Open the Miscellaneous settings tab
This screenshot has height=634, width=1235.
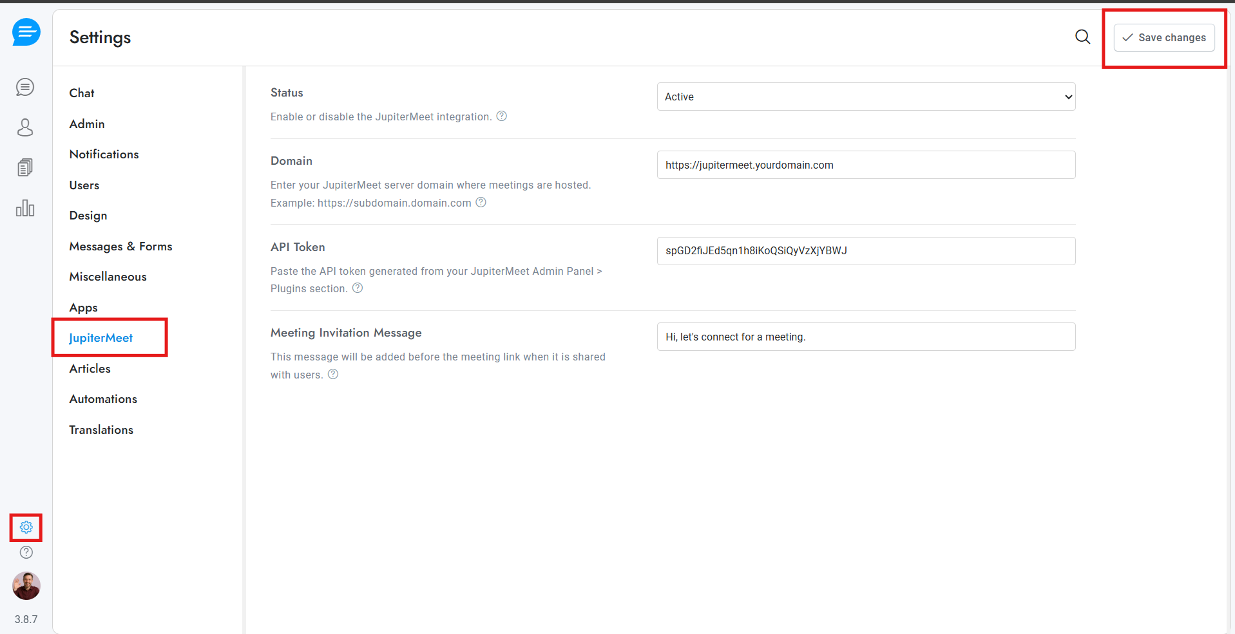pos(108,277)
